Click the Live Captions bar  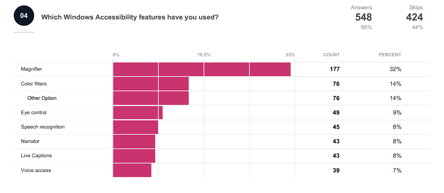pyautogui.click(x=134, y=156)
